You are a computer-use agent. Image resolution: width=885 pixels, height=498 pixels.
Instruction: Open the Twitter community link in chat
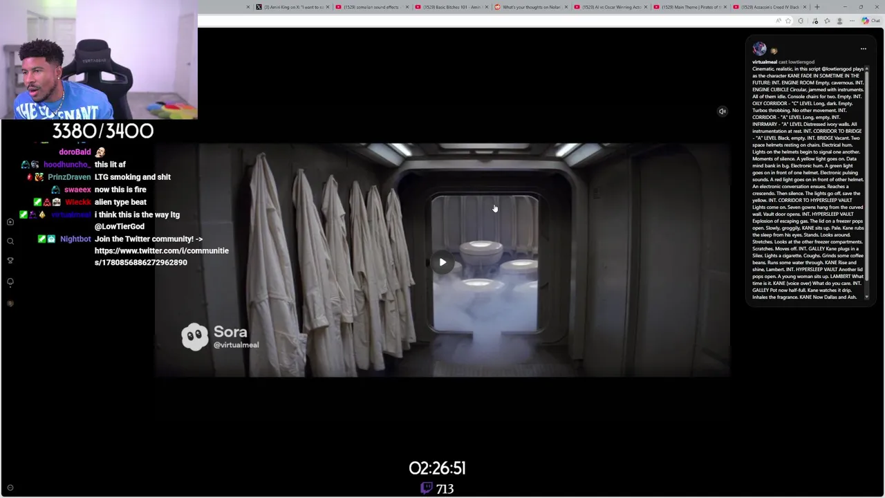pos(161,257)
